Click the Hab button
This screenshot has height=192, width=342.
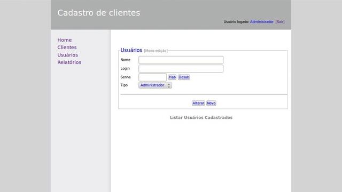172,77
